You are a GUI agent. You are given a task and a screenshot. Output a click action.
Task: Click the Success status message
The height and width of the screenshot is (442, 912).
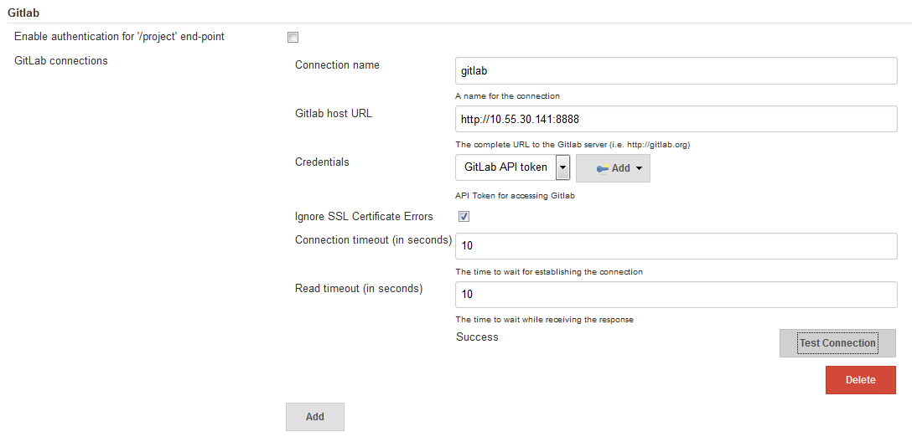[477, 337]
